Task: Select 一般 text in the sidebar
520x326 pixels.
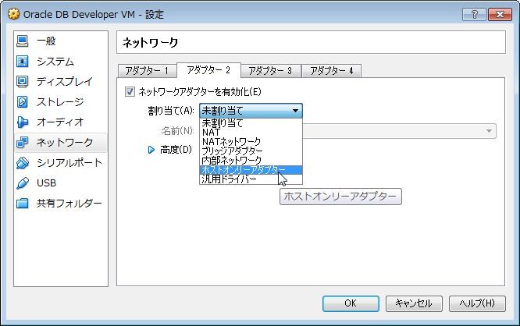Action: coord(46,41)
